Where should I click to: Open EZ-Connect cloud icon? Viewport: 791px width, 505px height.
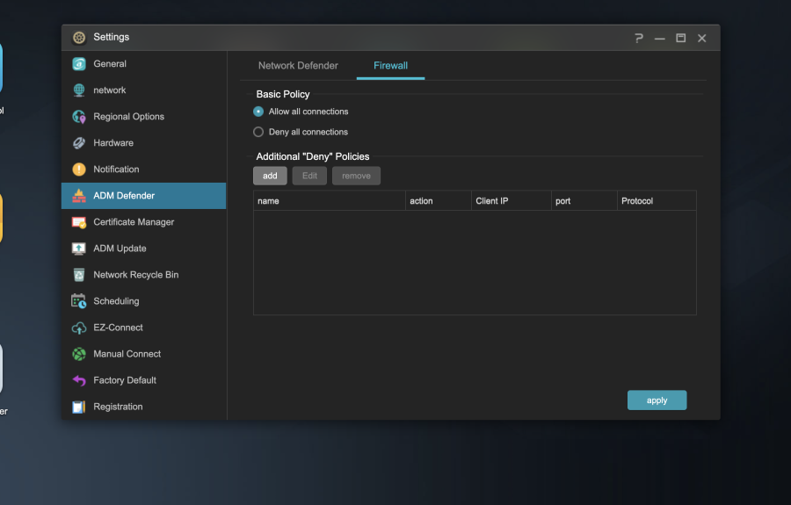coord(79,328)
